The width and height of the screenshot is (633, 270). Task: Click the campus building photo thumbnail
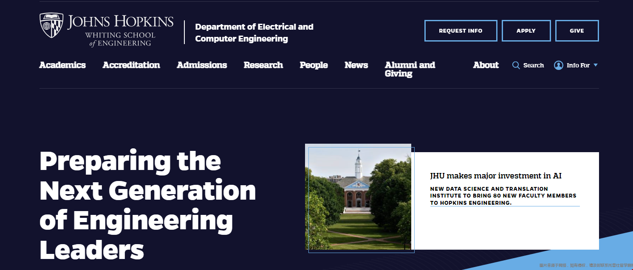pos(358,197)
